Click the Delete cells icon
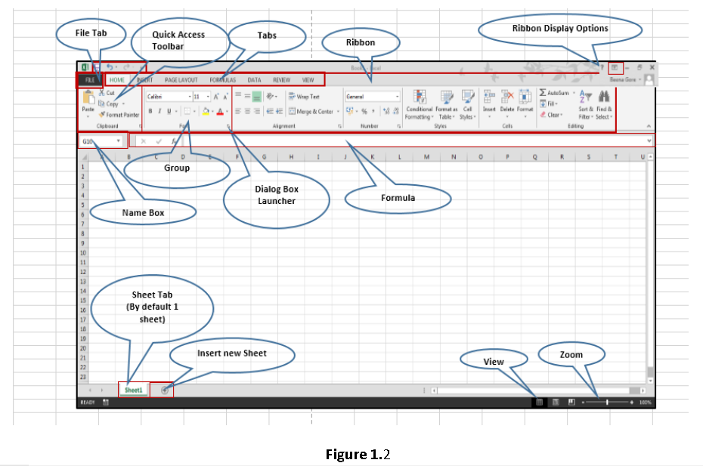Viewport: 703px width, 466px height. pos(507,97)
